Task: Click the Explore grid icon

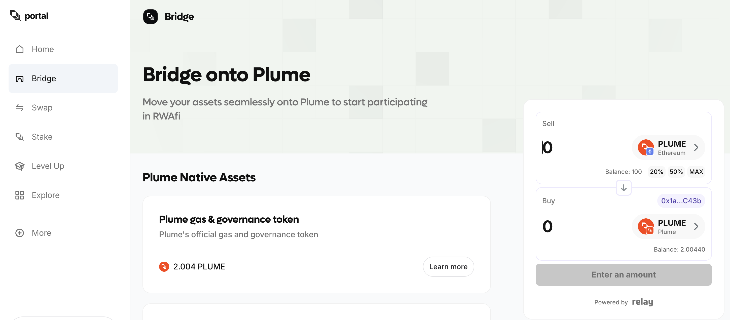Action: tap(20, 195)
